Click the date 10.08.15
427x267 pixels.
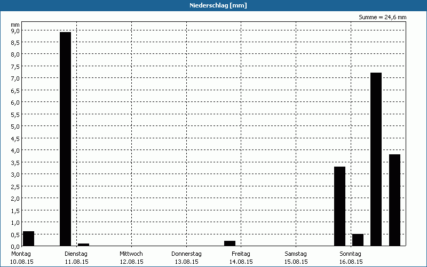pyautogui.click(x=22, y=262)
